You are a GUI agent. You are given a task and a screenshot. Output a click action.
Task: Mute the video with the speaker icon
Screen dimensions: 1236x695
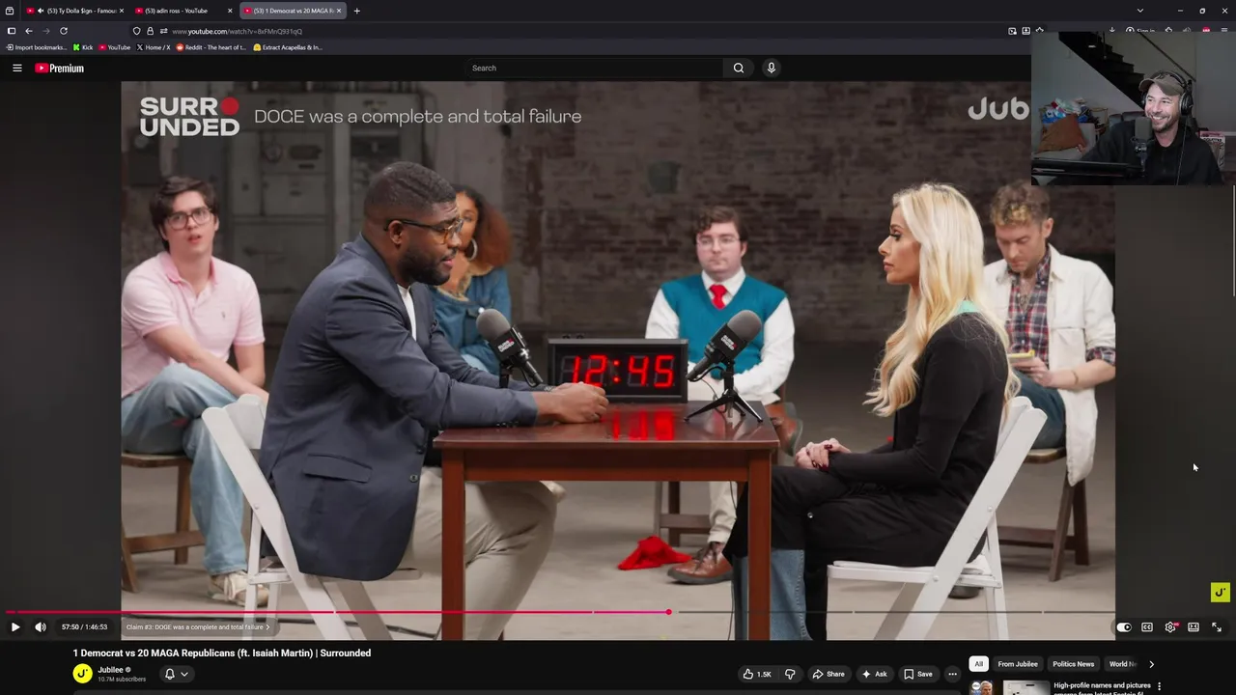(41, 627)
